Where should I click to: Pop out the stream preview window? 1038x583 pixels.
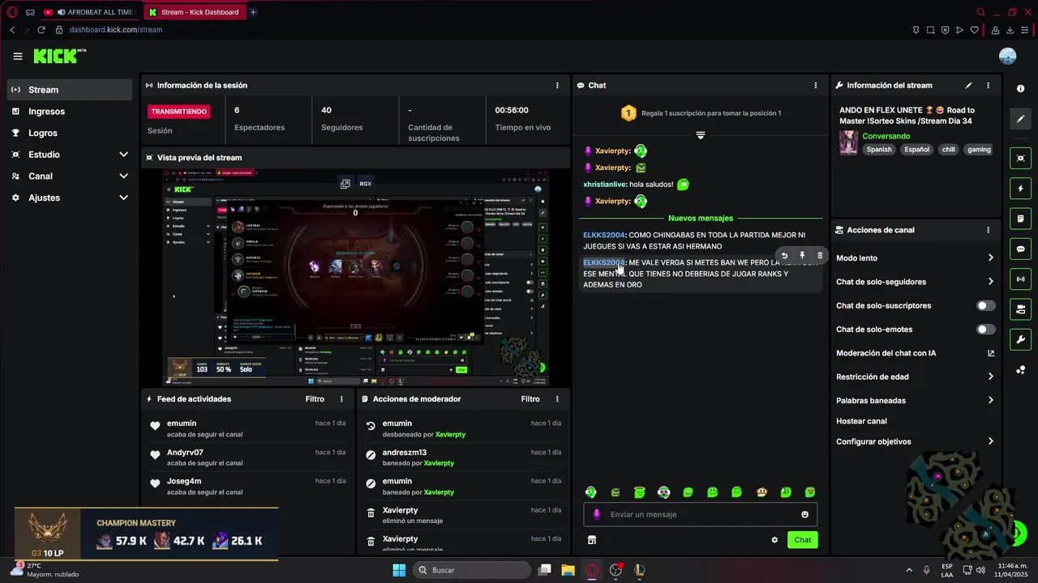(x=345, y=184)
